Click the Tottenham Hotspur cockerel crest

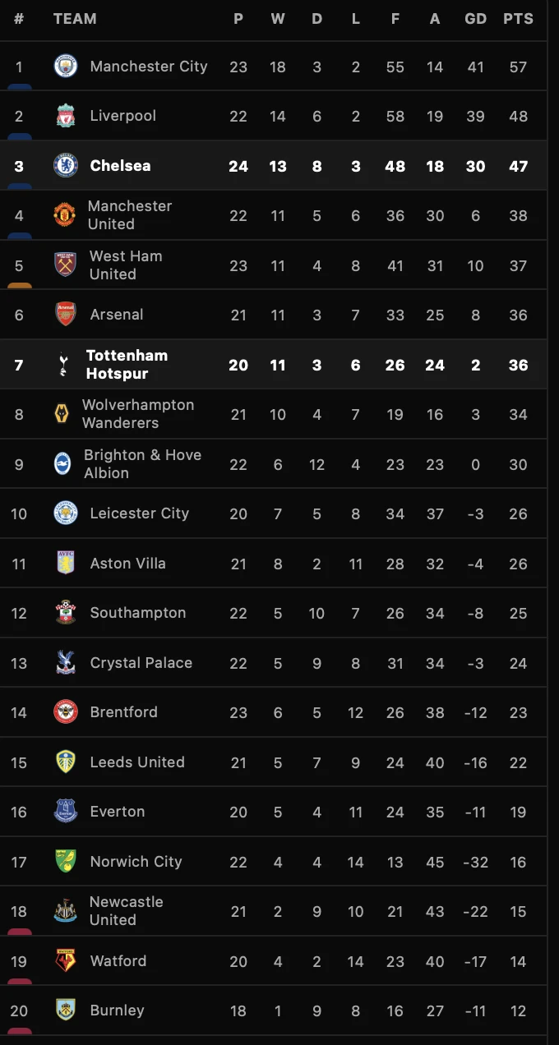63,365
